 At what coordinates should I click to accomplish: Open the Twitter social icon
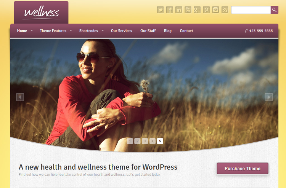click(x=160, y=10)
